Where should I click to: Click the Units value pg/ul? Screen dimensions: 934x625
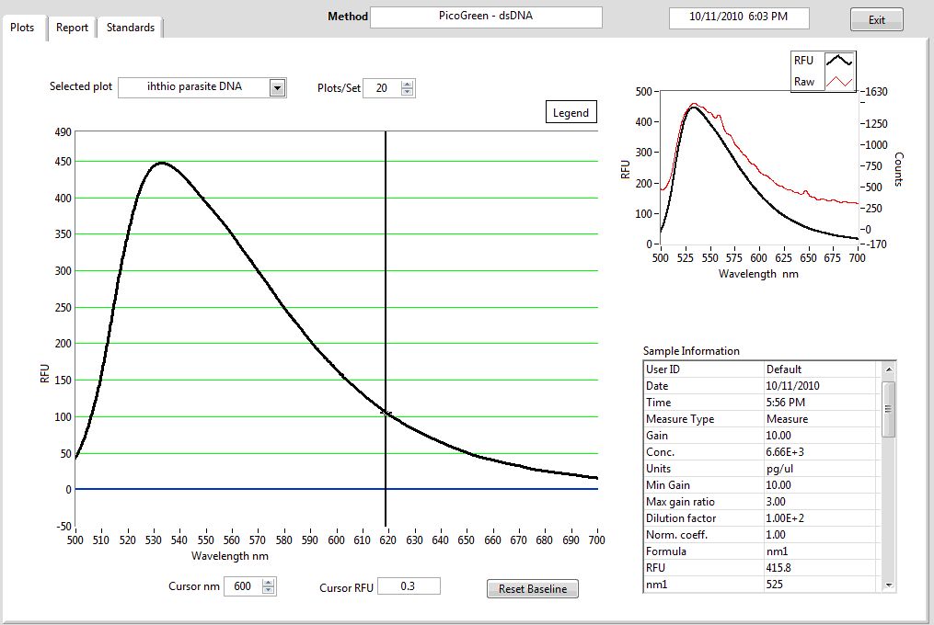779,469
